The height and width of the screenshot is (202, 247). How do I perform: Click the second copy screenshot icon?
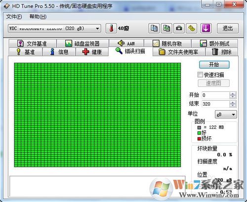tap(166, 28)
